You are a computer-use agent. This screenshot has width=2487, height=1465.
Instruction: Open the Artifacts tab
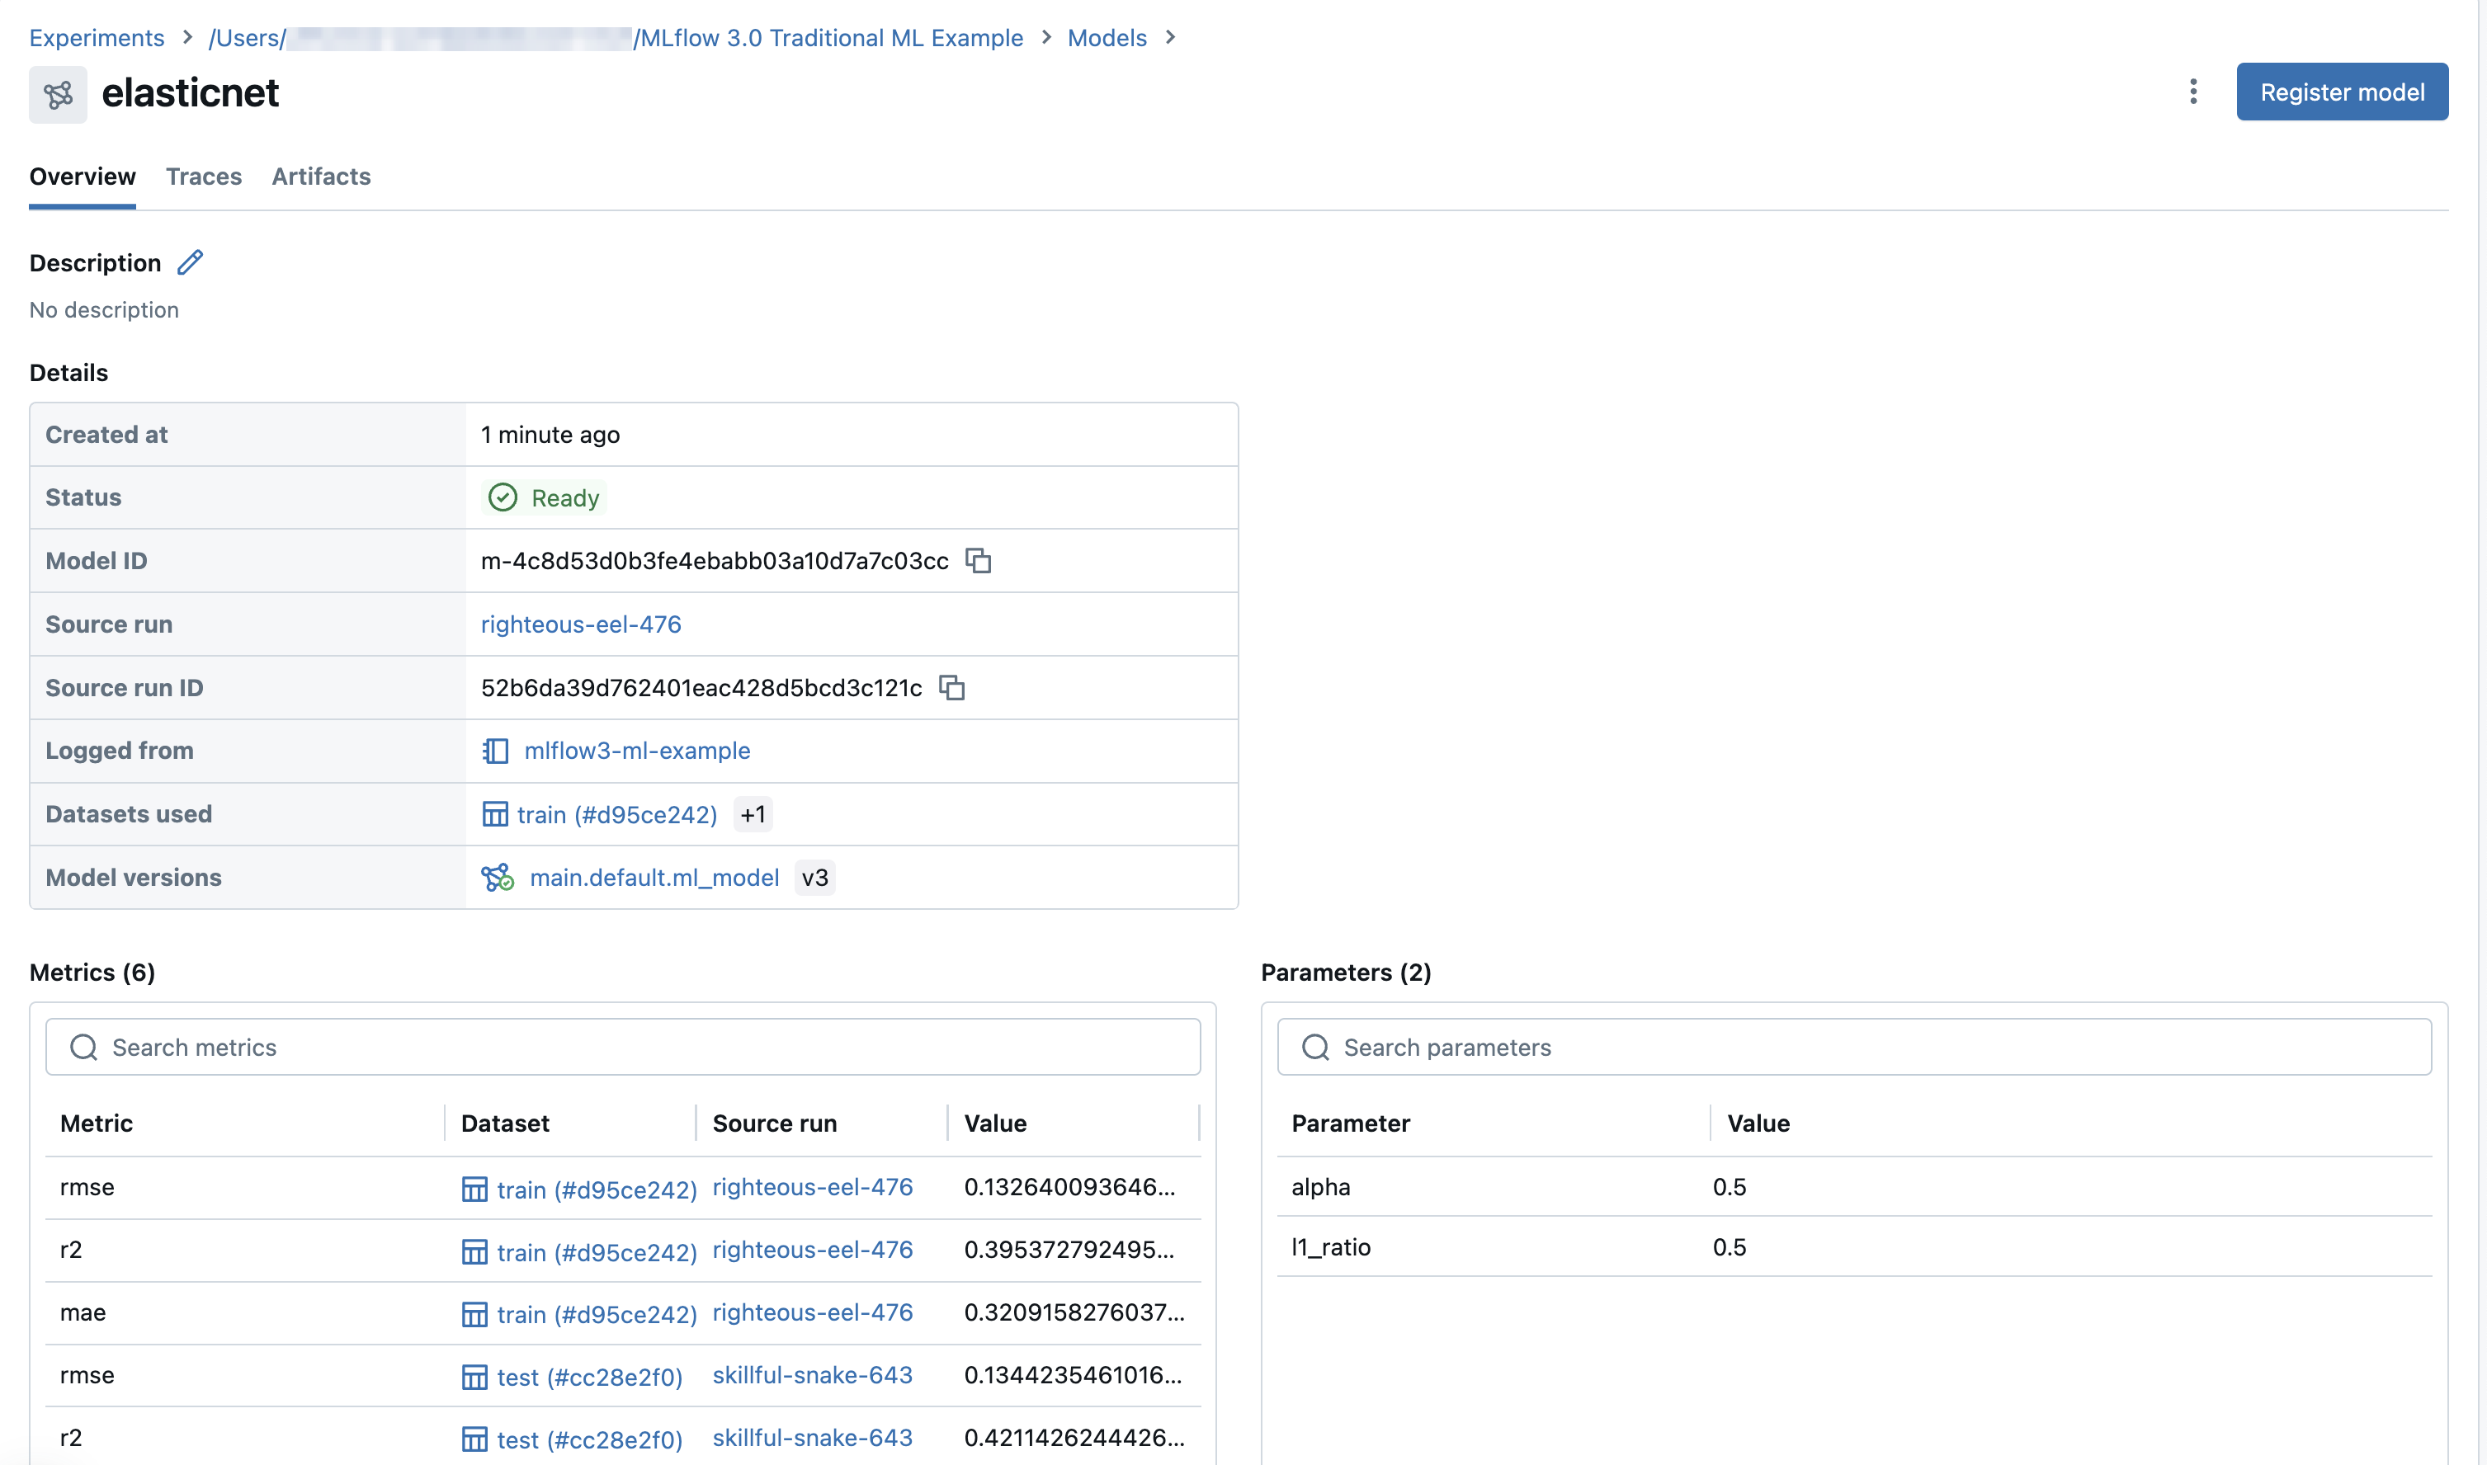(321, 176)
